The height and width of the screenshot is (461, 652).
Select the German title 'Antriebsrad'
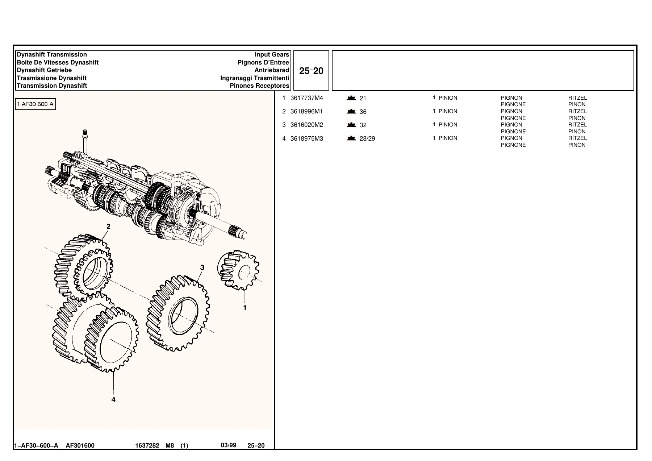pos(272,70)
